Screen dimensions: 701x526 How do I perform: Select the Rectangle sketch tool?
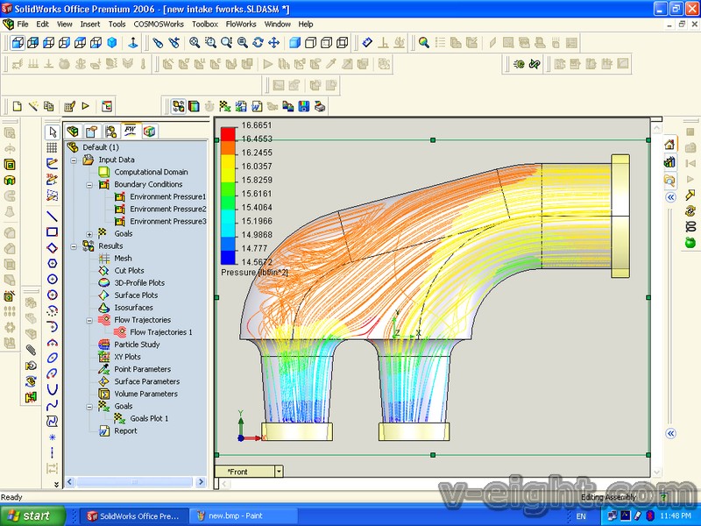[x=53, y=231]
